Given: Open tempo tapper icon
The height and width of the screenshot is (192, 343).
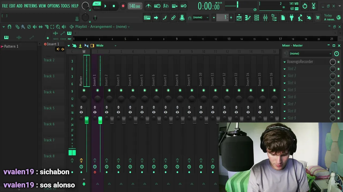Looking at the screenshot, I should (300, 18).
